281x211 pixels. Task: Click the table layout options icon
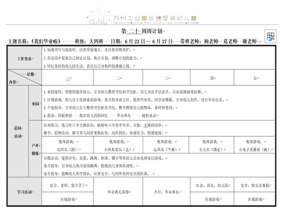270,36
